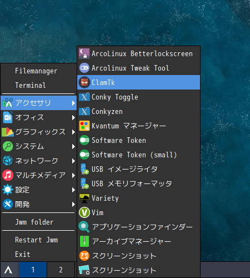Click the Conkyzen icon
Screen dimensions: 250x278
pos(84,111)
